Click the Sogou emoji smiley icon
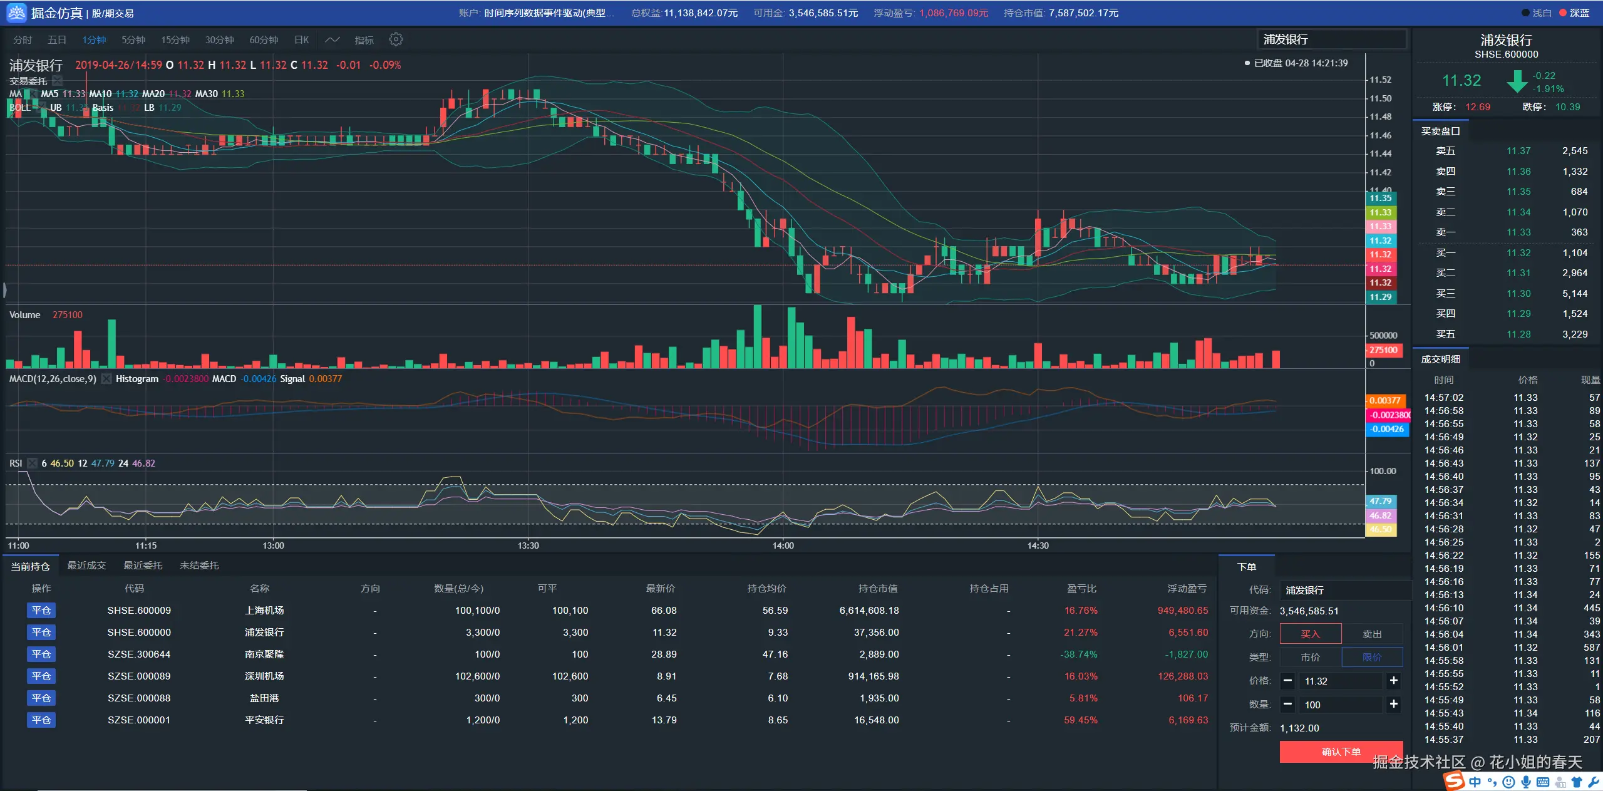1603x791 pixels. tap(1509, 782)
